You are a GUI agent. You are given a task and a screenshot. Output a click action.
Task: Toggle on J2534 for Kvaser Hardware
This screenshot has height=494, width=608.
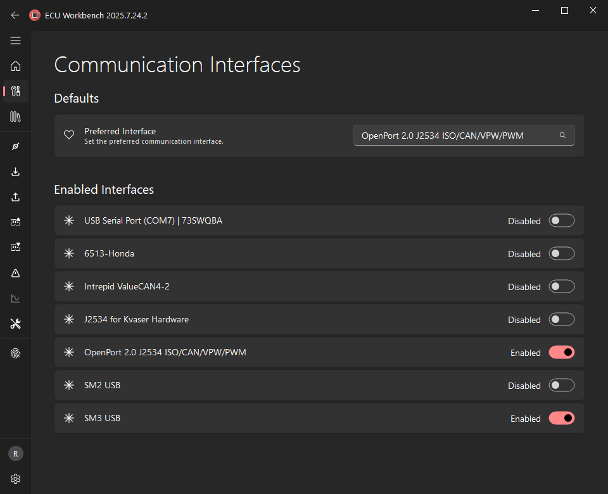pyautogui.click(x=561, y=319)
